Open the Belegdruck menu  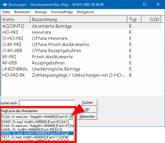85,12
